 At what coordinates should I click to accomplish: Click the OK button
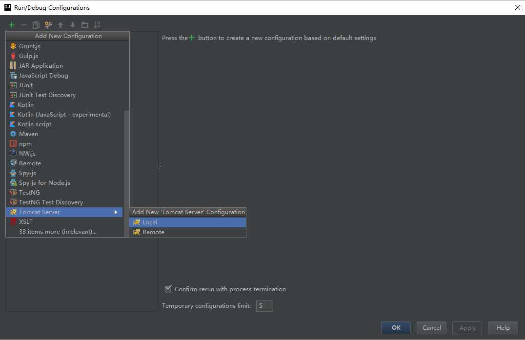(396, 328)
